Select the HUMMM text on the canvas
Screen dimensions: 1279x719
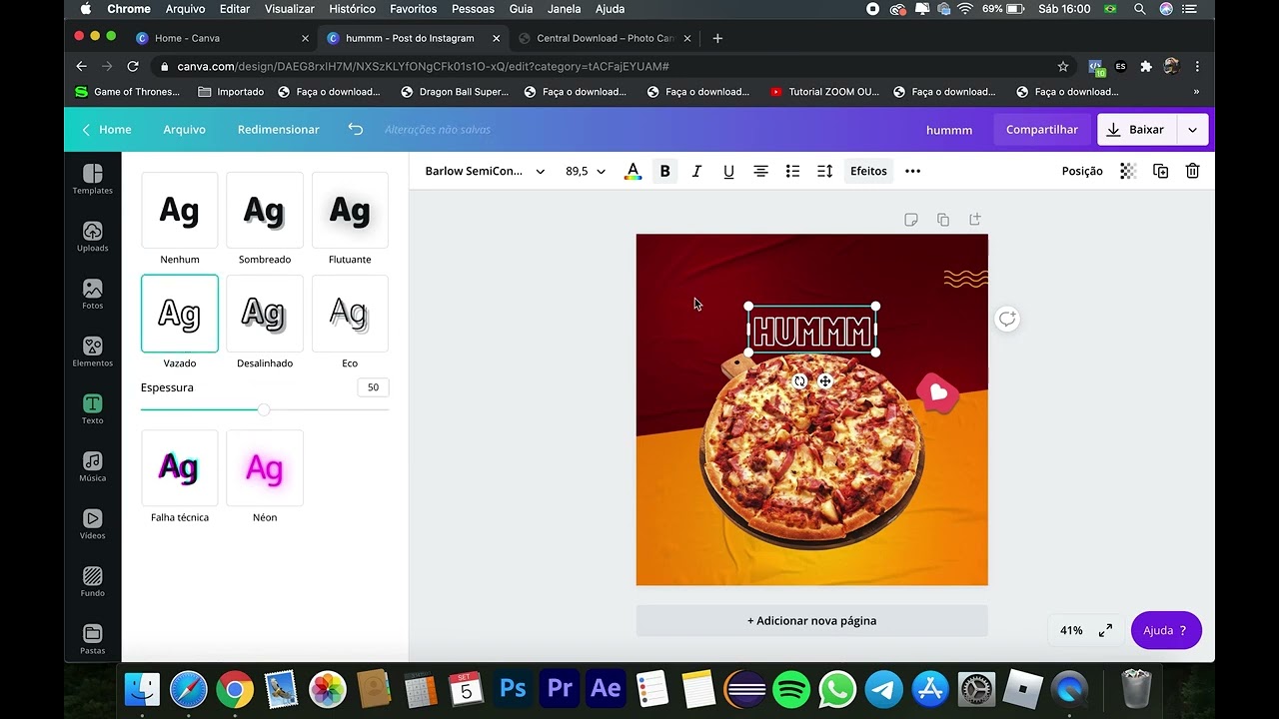coord(811,332)
